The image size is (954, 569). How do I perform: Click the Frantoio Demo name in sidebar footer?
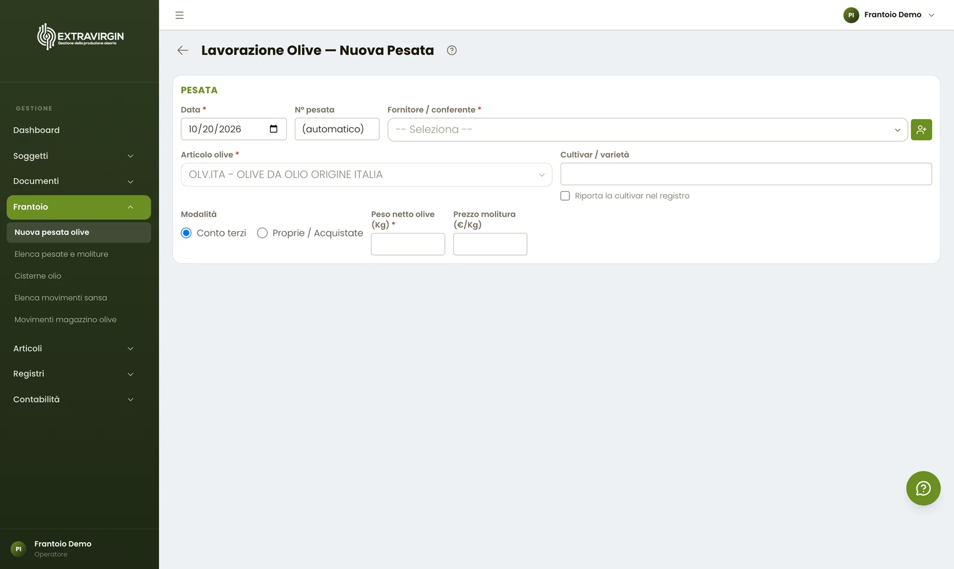63,544
